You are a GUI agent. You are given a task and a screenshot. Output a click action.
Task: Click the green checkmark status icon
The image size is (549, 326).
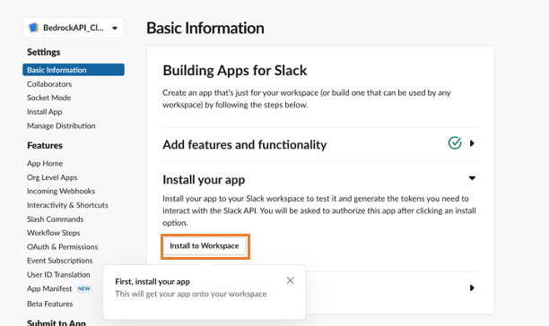click(455, 143)
